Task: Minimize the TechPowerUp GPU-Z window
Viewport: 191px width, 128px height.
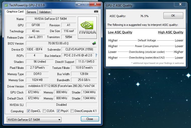Action: [79, 4]
